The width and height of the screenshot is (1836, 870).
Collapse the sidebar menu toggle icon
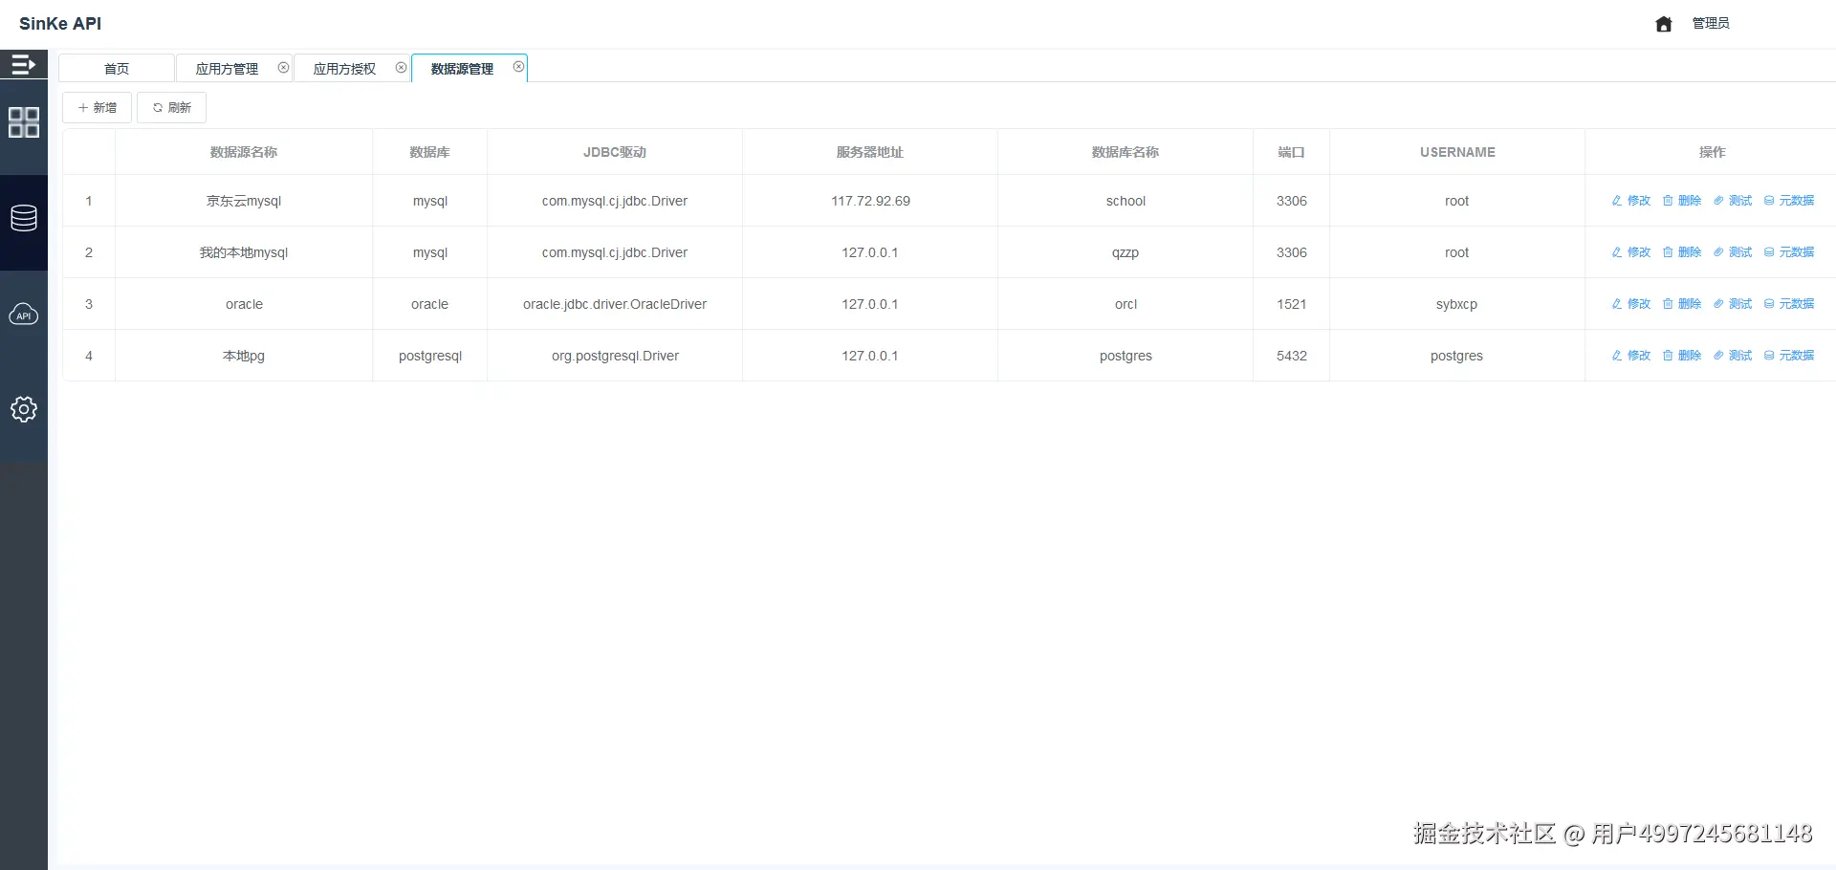click(x=23, y=65)
